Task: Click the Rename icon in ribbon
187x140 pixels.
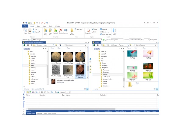Action: 66,31
